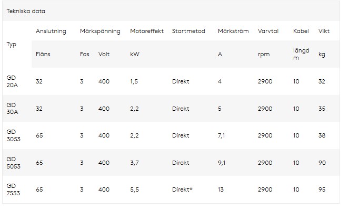Click the Märkström column header
The width and height of the screenshot is (349, 211).
click(x=233, y=31)
